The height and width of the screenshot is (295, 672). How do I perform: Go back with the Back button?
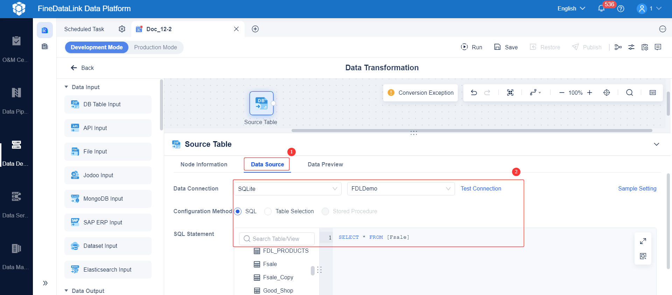click(82, 68)
